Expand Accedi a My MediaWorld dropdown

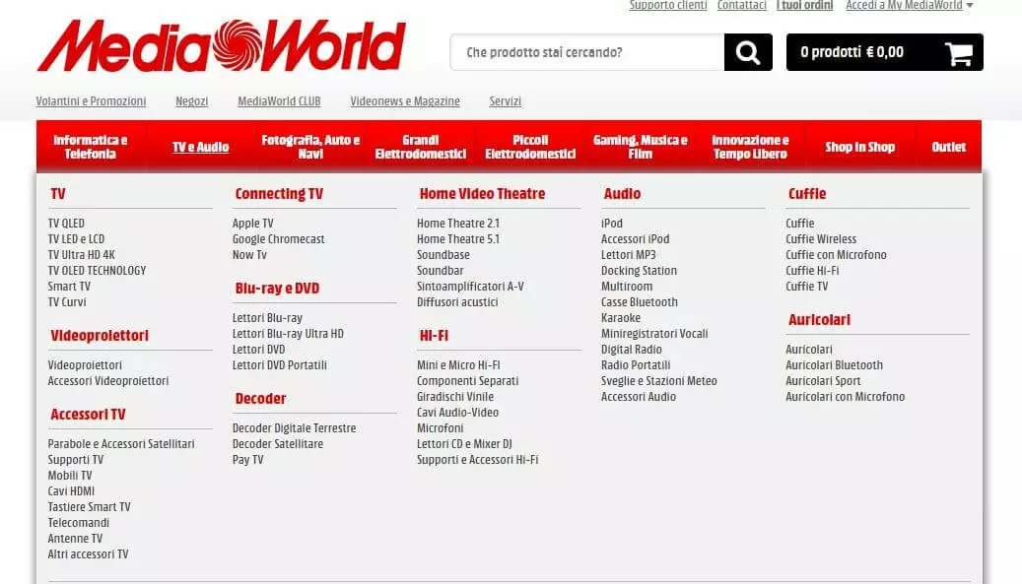[910, 5]
